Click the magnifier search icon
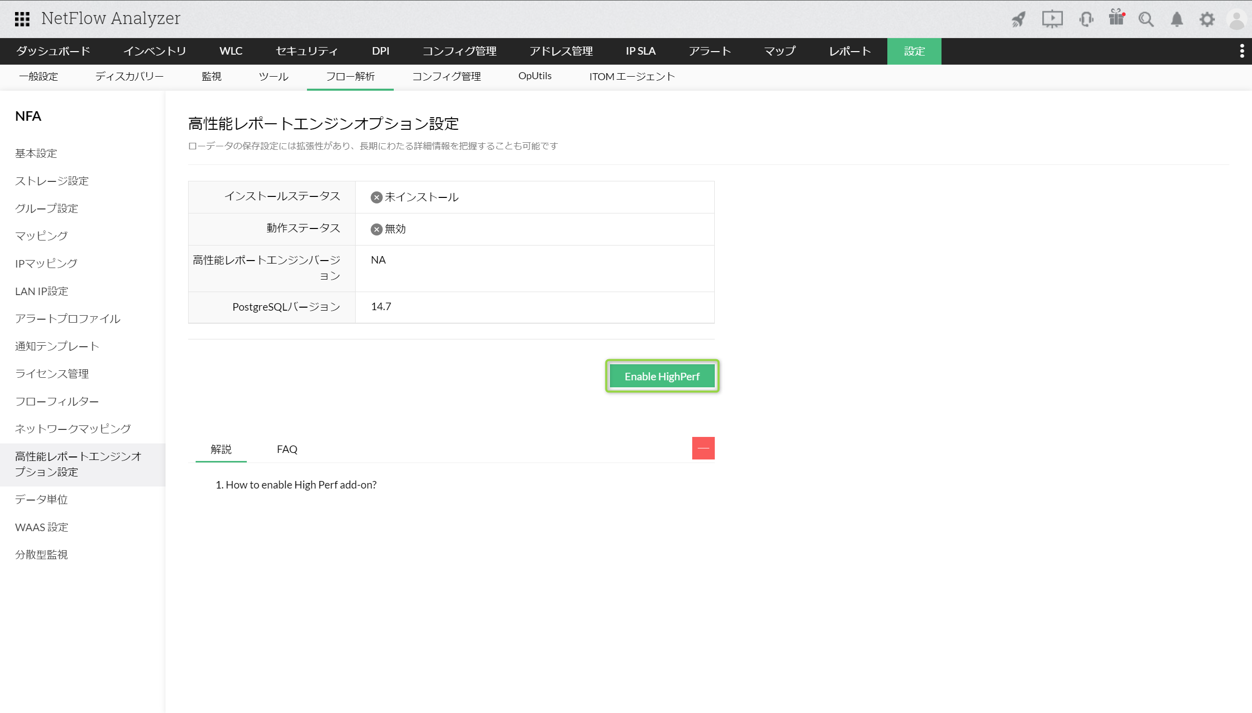This screenshot has height=713, width=1252. (1146, 20)
